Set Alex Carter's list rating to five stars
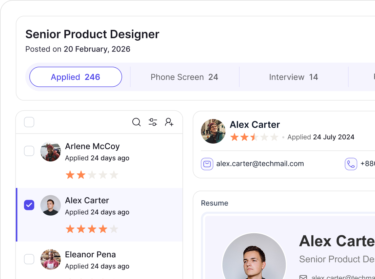The height and width of the screenshot is (279, 375). pos(114,229)
